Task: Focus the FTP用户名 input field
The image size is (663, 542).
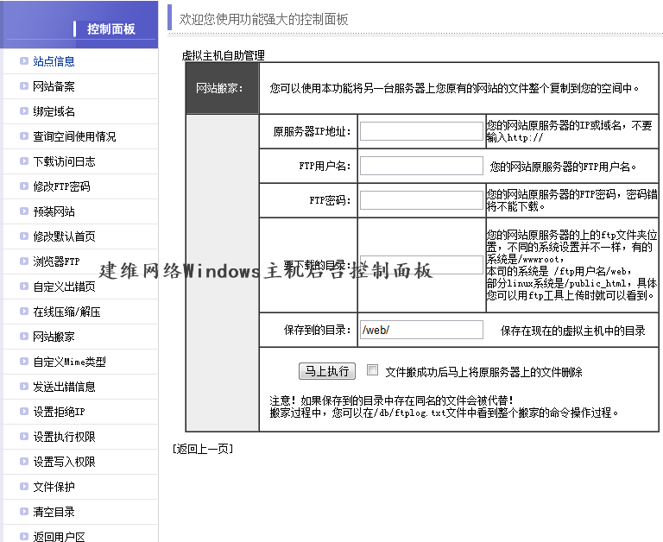Action: coord(421,166)
